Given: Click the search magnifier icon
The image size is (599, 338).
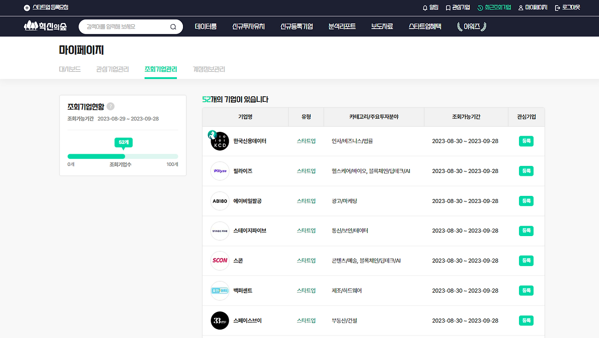Looking at the screenshot, I should click(x=173, y=27).
